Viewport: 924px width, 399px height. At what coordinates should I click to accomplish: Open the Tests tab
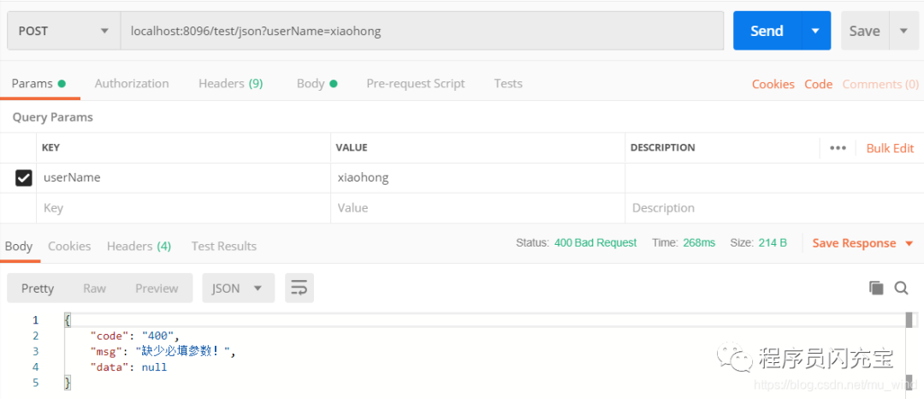pyautogui.click(x=508, y=84)
